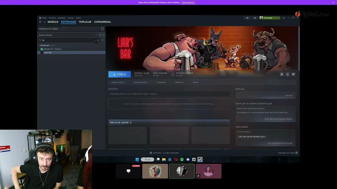This screenshot has height=189, width=337.
Task: Show game info icon
Action: coord(288,74)
